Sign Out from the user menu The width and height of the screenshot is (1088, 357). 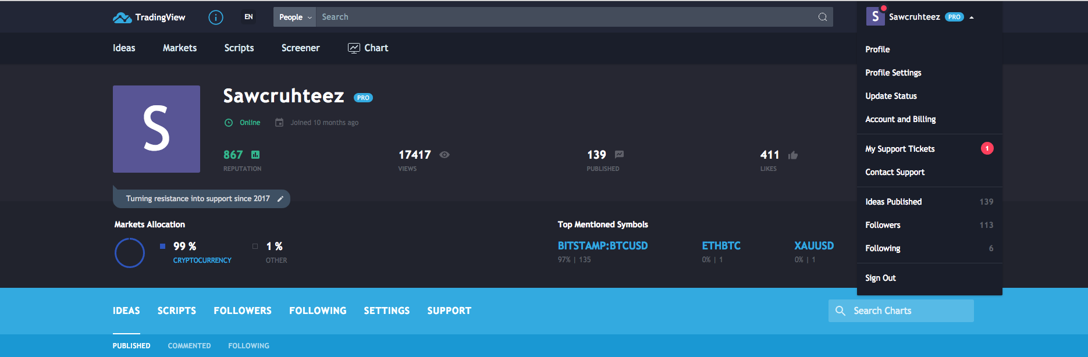[929, 278]
